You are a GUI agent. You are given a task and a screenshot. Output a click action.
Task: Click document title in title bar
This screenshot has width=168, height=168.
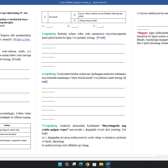pos(75,3)
